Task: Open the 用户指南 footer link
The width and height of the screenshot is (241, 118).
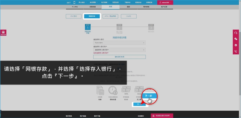Action: pos(83,116)
